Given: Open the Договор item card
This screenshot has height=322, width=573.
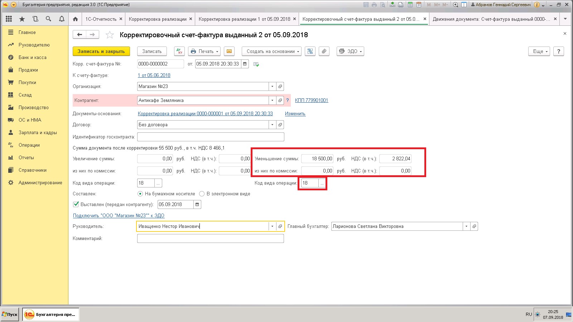Looking at the screenshot, I should [280, 125].
